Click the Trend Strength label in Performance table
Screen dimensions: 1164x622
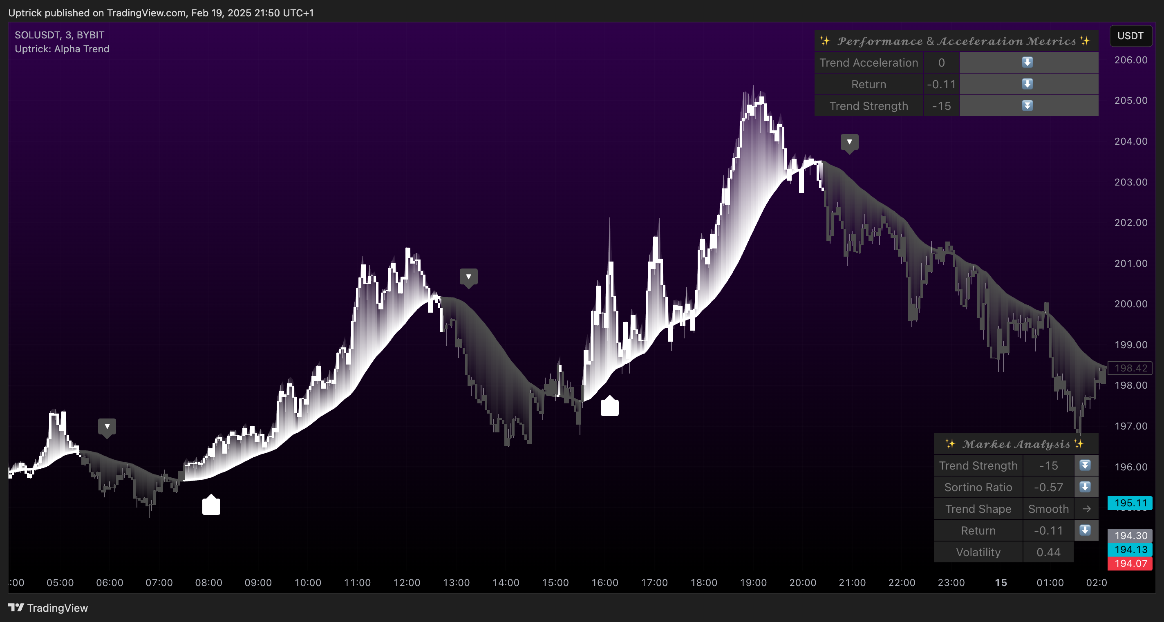(869, 106)
